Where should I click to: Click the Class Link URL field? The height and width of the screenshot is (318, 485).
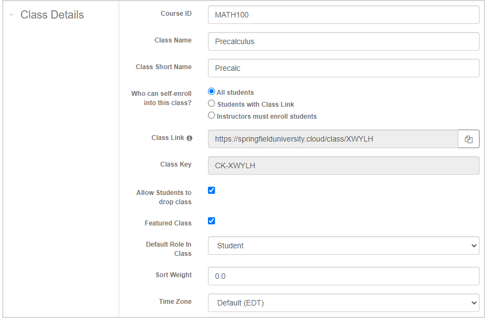point(332,139)
